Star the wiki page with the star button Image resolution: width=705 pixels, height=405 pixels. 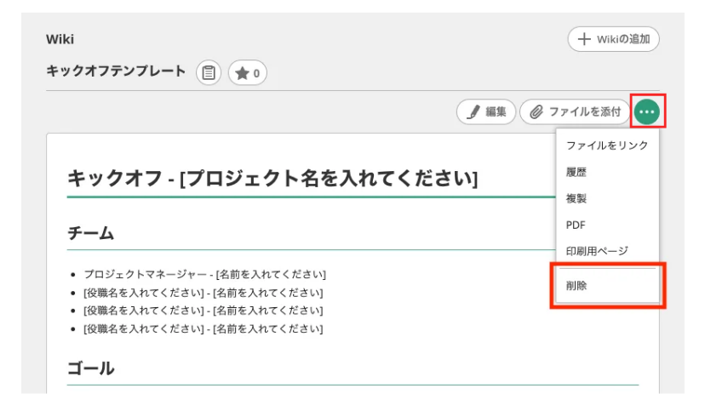coord(247,72)
